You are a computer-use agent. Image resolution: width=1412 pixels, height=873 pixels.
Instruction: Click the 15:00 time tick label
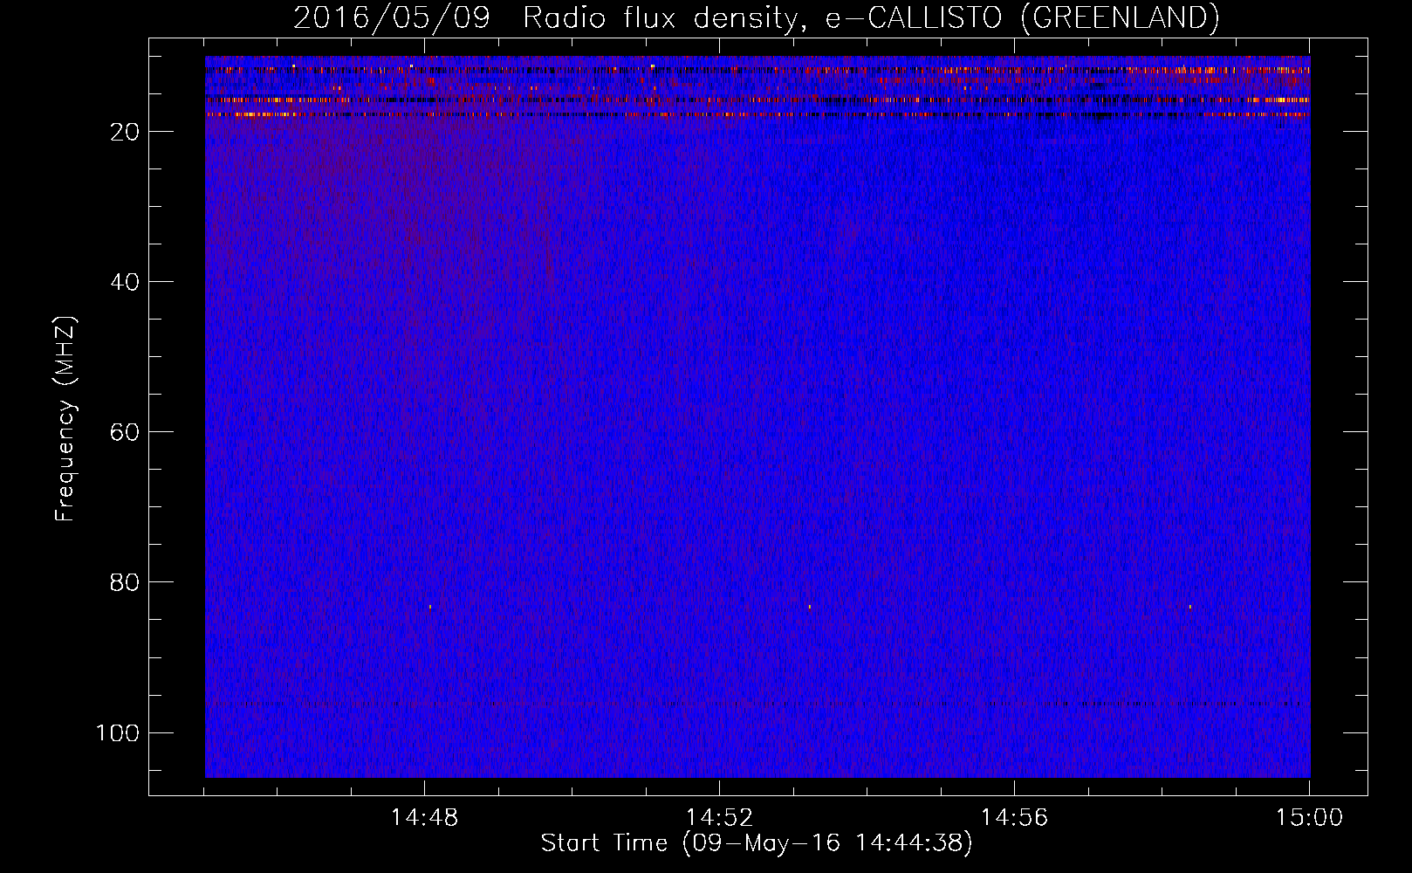[x=1309, y=818]
